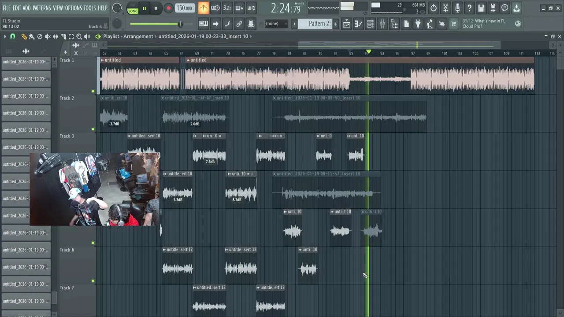Open the content library shopping cart icon

point(453,24)
